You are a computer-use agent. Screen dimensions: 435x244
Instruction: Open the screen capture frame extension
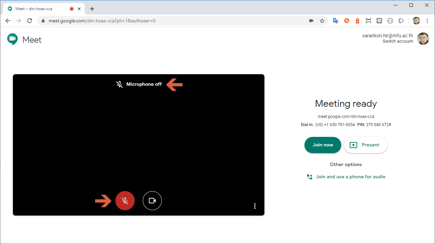pyautogui.click(x=368, y=21)
